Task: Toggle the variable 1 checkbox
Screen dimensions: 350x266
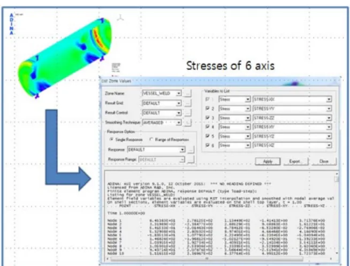Action: click(207, 100)
